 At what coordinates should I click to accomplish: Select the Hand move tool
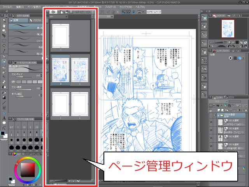tap(4, 26)
